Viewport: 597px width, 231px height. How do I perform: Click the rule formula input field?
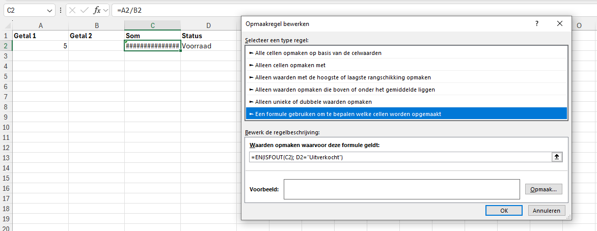click(x=400, y=157)
